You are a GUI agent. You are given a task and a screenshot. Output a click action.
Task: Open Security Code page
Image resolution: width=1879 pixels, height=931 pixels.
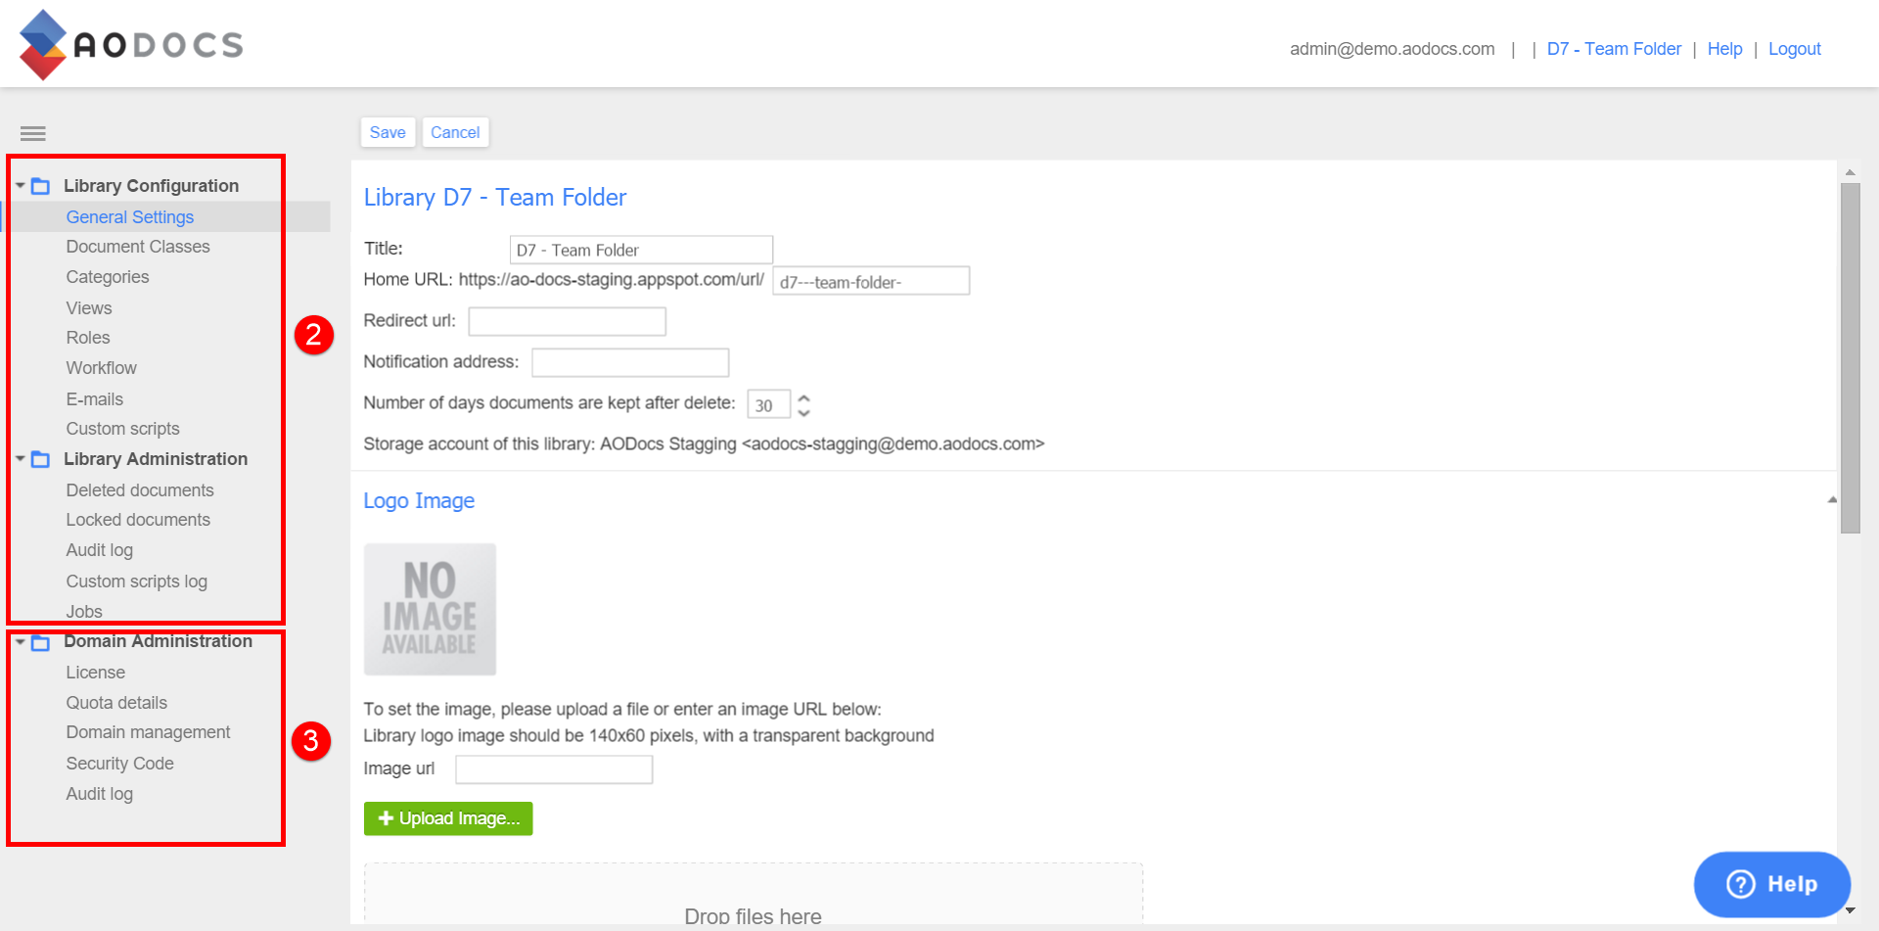tap(120, 764)
